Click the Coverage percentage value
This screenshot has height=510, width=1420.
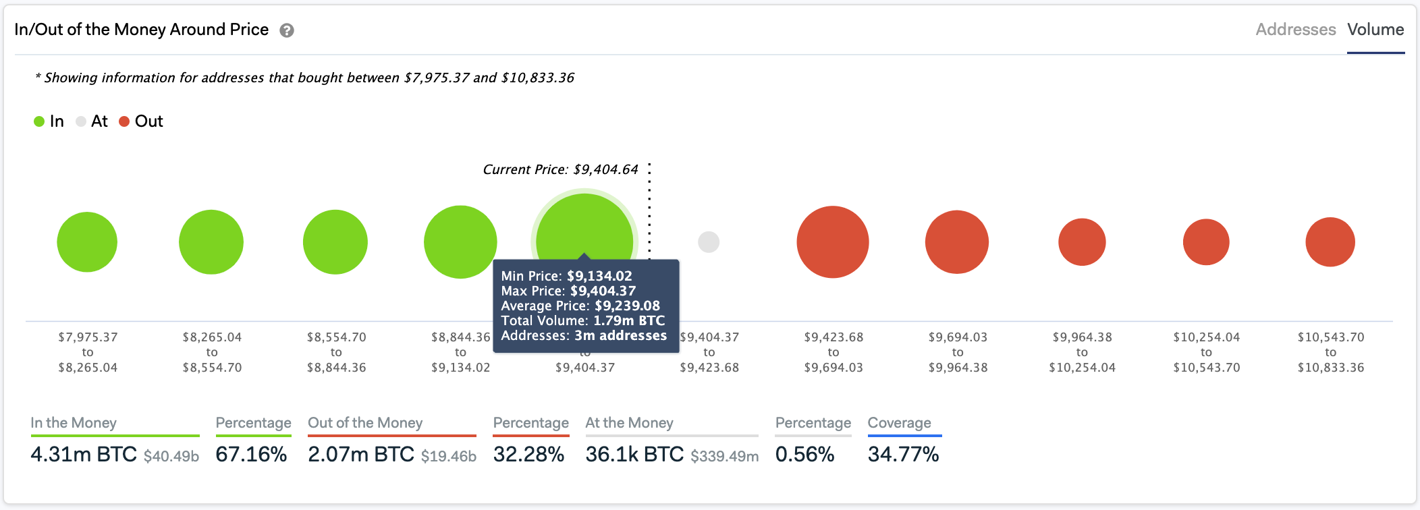(x=904, y=455)
